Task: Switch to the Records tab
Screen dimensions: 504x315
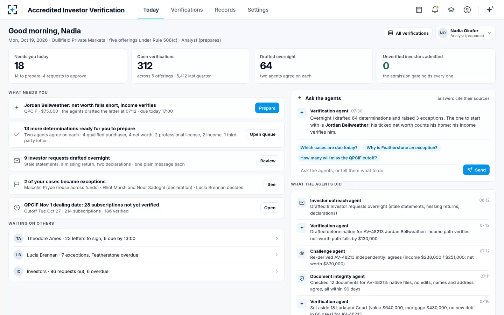Action: tap(225, 10)
